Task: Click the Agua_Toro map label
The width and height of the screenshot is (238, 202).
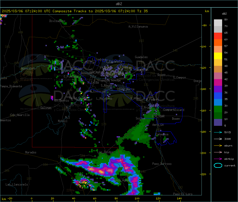Action: tap(28, 68)
